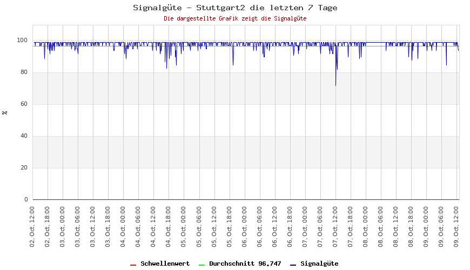Click the 100 value on the y-axis
The height and width of the screenshot is (270, 470).
pos(22,40)
